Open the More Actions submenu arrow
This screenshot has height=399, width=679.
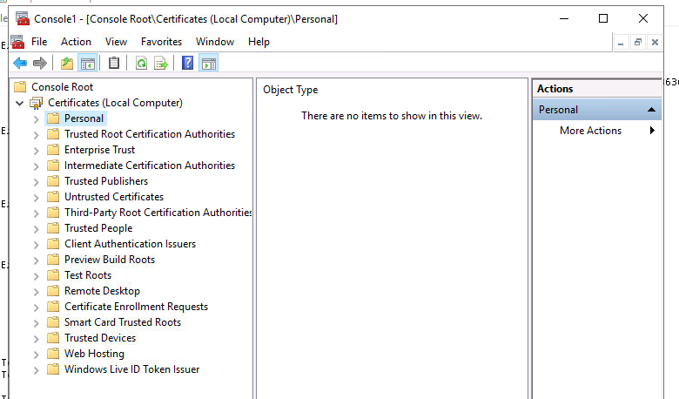click(652, 131)
